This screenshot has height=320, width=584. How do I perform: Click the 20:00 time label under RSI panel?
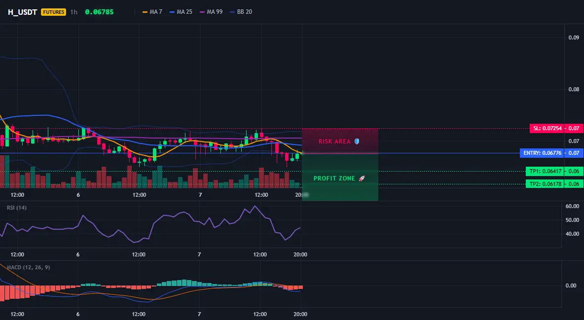[300, 254]
